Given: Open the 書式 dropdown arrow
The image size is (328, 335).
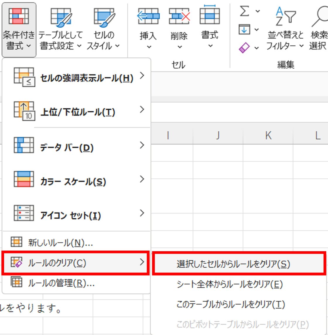Looking at the screenshot, I should point(210,46).
